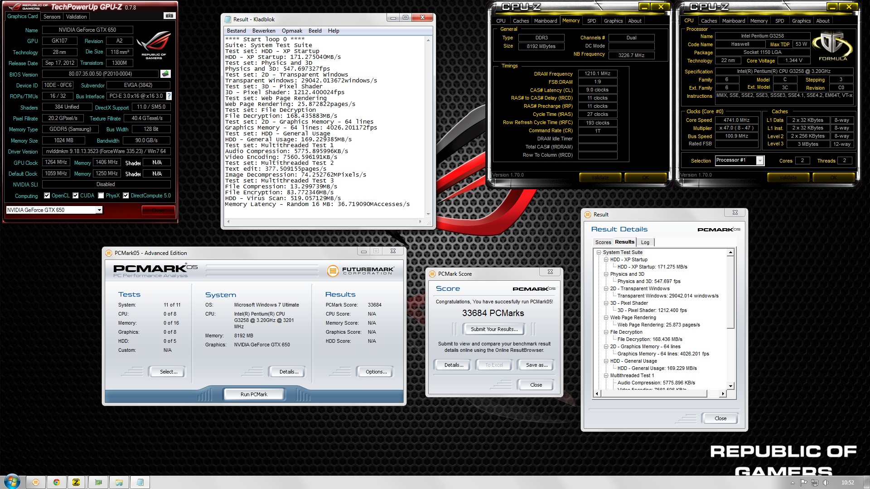Open CPU-Z taskbar icon

click(x=76, y=482)
